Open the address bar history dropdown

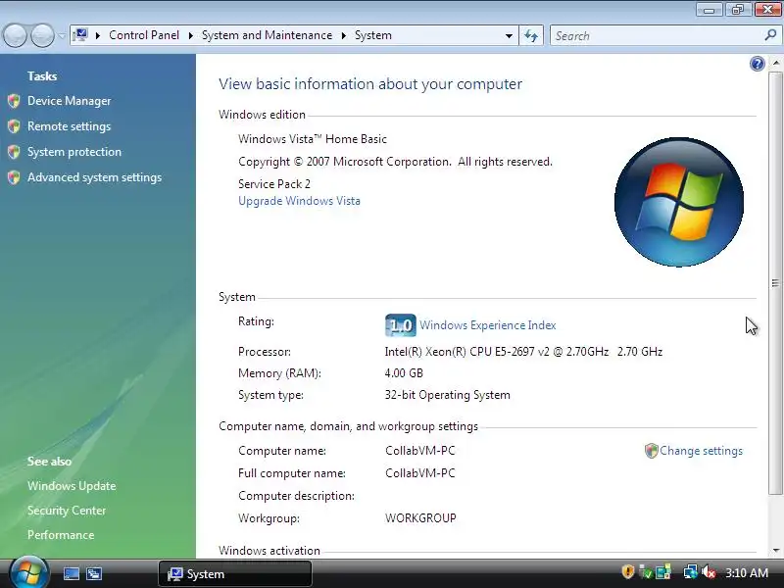pyautogui.click(x=509, y=36)
